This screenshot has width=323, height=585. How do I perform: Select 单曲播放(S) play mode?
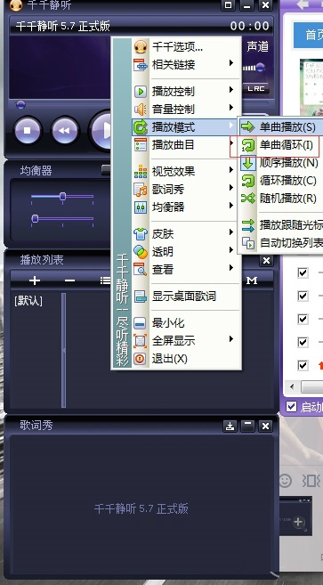tap(281, 127)
